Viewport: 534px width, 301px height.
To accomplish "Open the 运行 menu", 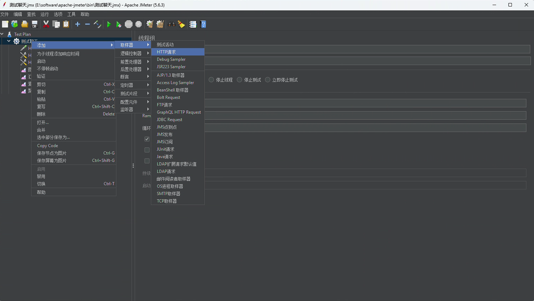I will point(45,14).
